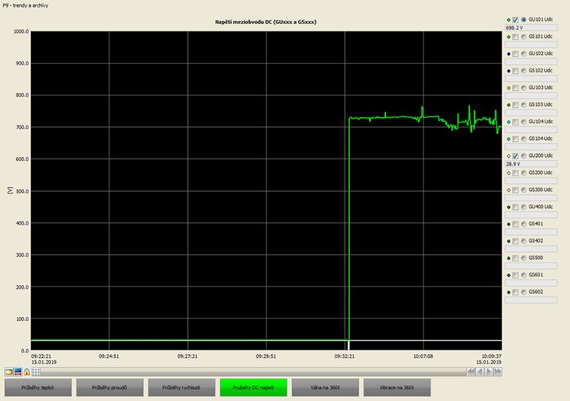Enable the GU400 Udc checkbox

pyautogui.click(x=515, y=207)
